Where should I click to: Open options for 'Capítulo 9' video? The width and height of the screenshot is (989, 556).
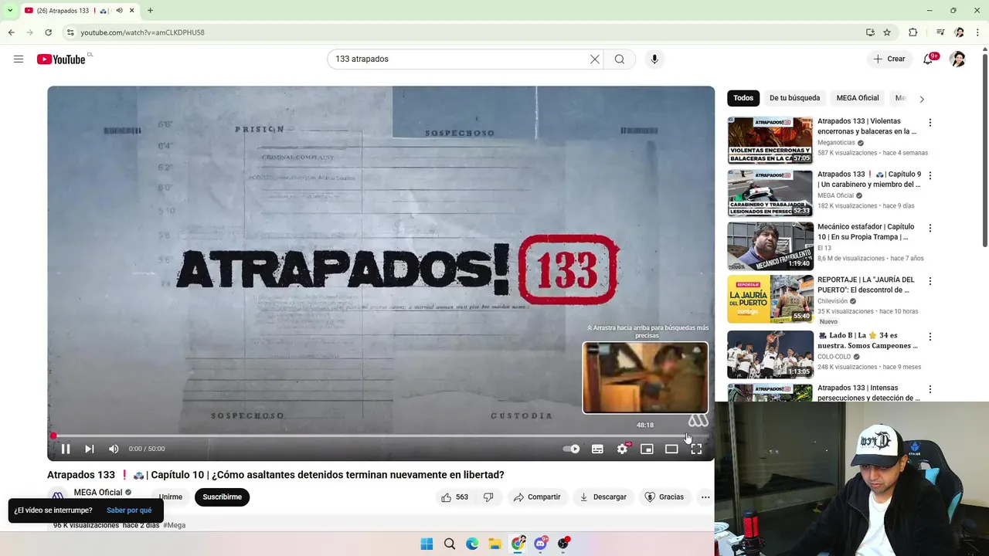pyautogui.click(x=930, y=175)
